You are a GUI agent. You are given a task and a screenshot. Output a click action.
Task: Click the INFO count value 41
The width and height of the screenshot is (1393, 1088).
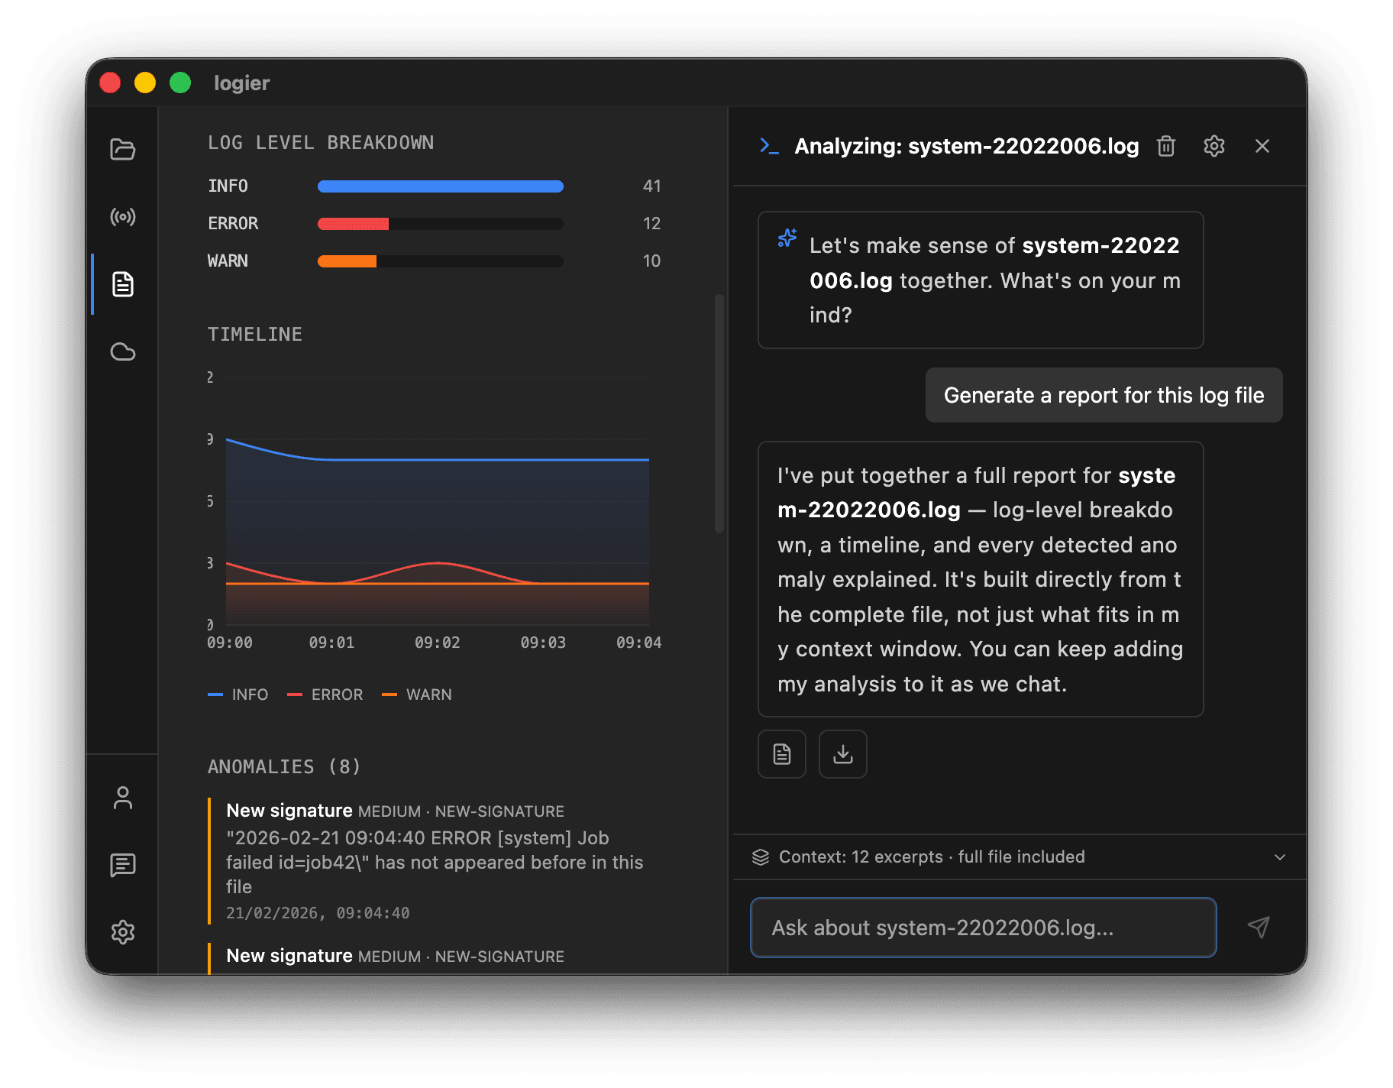(651, 186)
